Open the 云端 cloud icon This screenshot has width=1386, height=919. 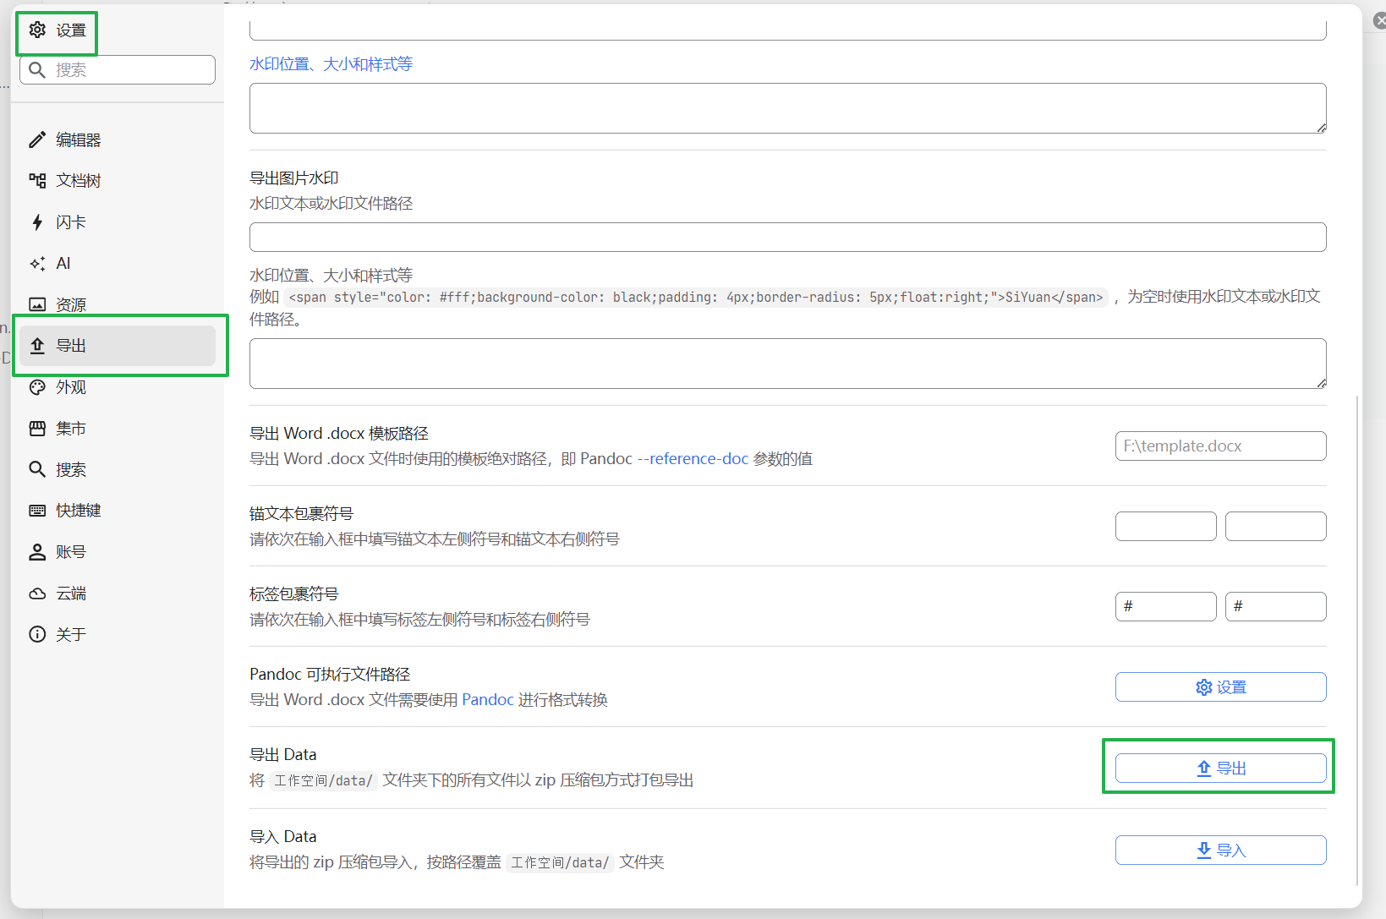37,594
